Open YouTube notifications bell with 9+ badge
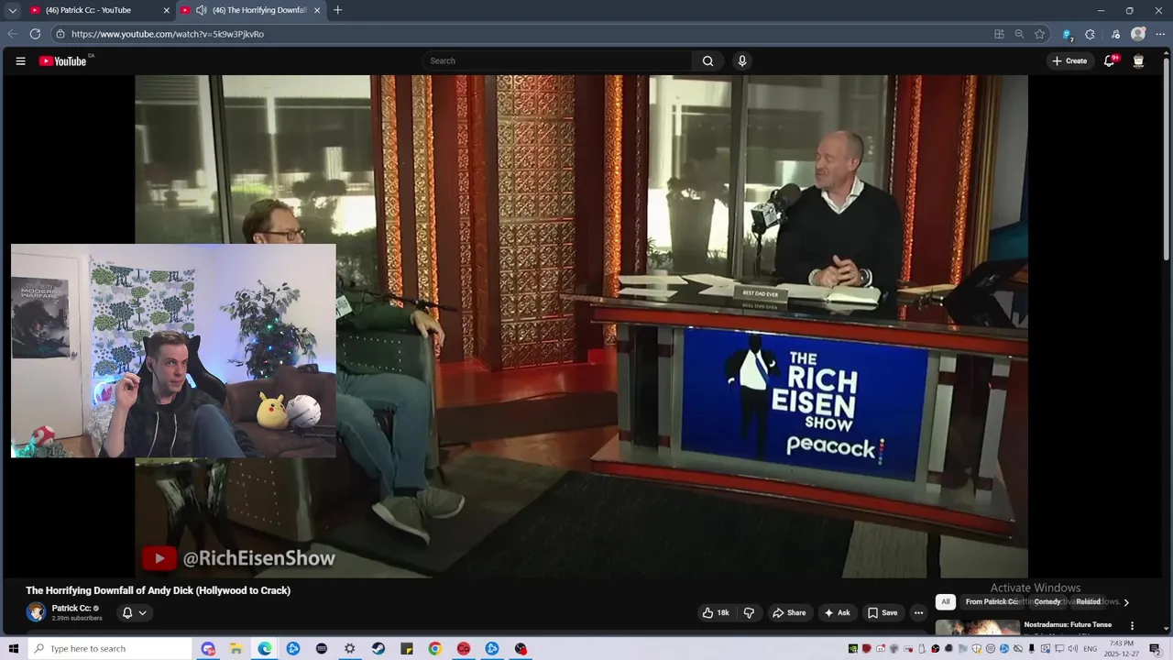 (x=1109, y=61)
